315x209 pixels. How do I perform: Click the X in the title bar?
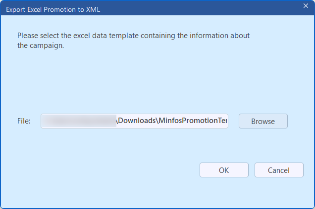306,6
